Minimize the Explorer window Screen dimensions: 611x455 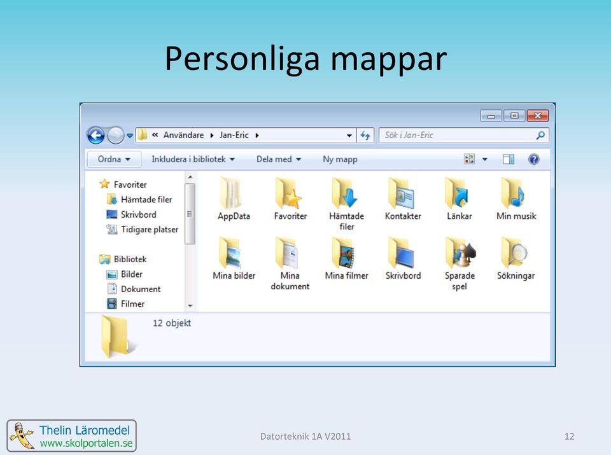tap(491, 116)
